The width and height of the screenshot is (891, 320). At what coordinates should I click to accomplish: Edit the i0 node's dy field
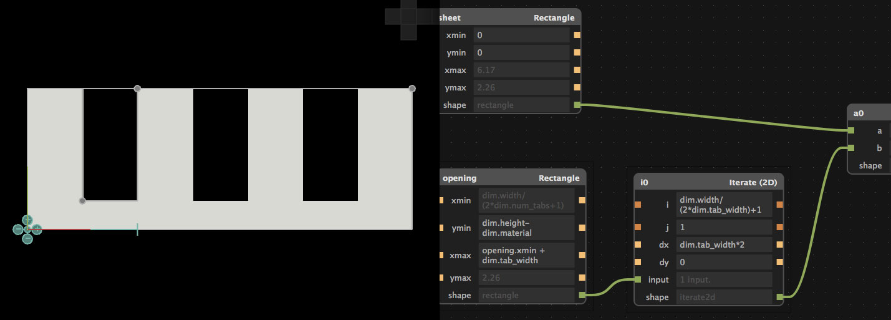[724, 262]
